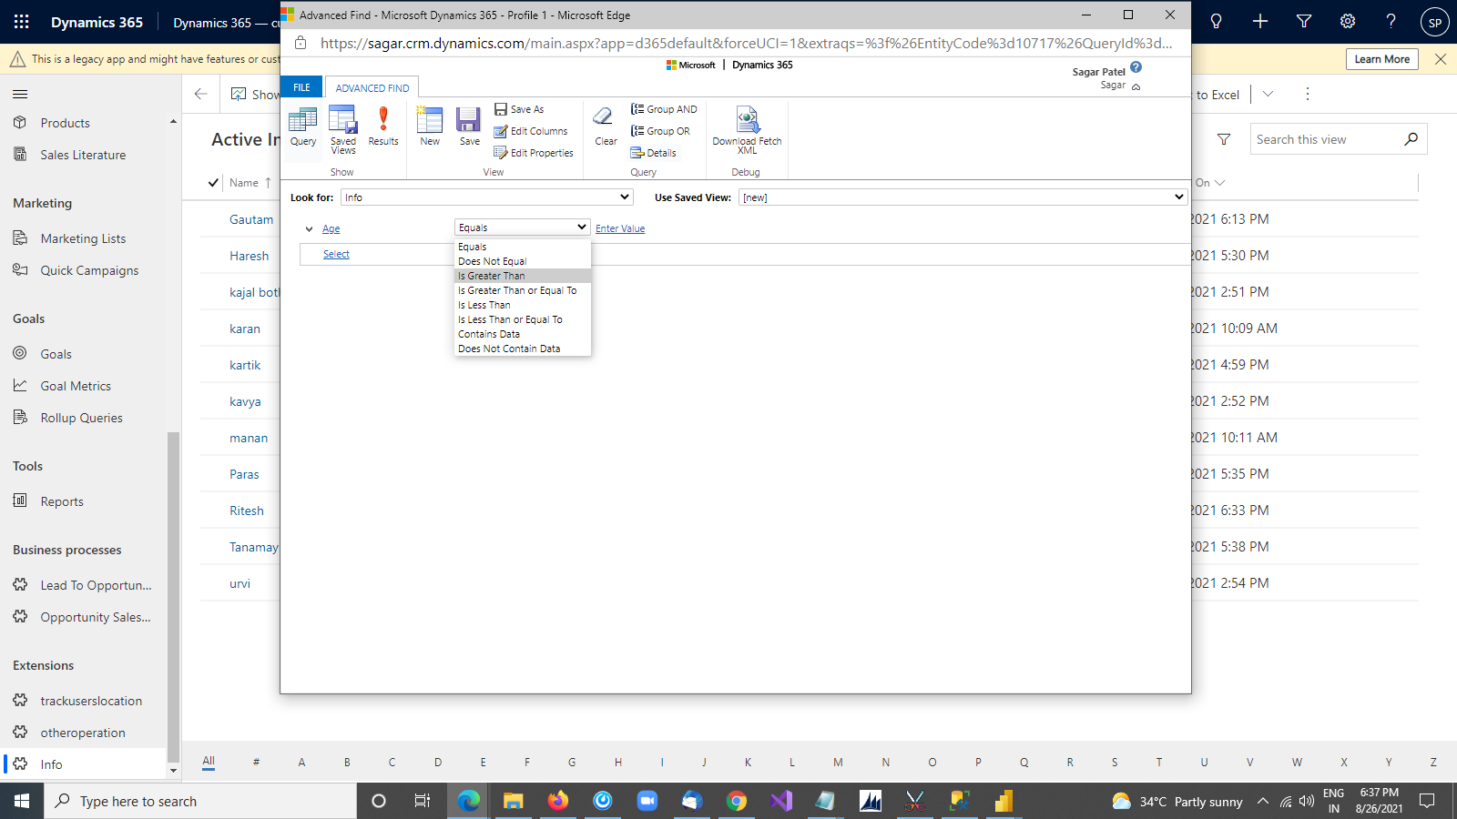The image size is (1457, 819).
Task: Open Windows Start menu
Action: (22, 801)
